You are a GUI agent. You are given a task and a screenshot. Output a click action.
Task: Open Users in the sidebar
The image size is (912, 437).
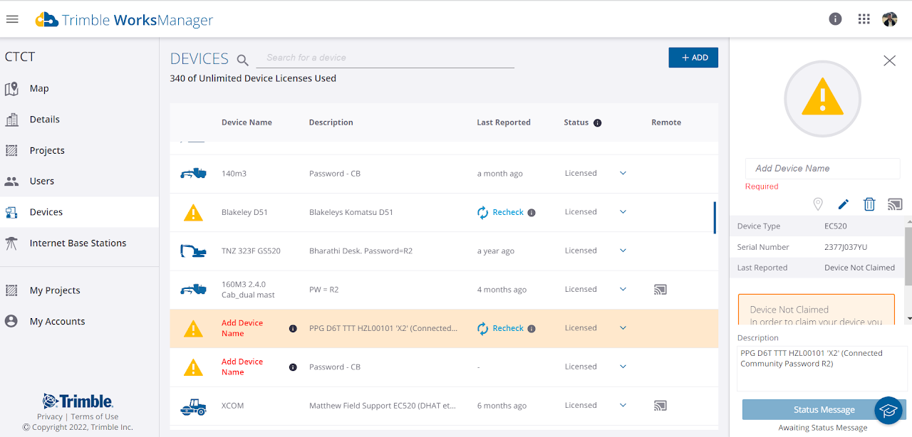[79, 181]
